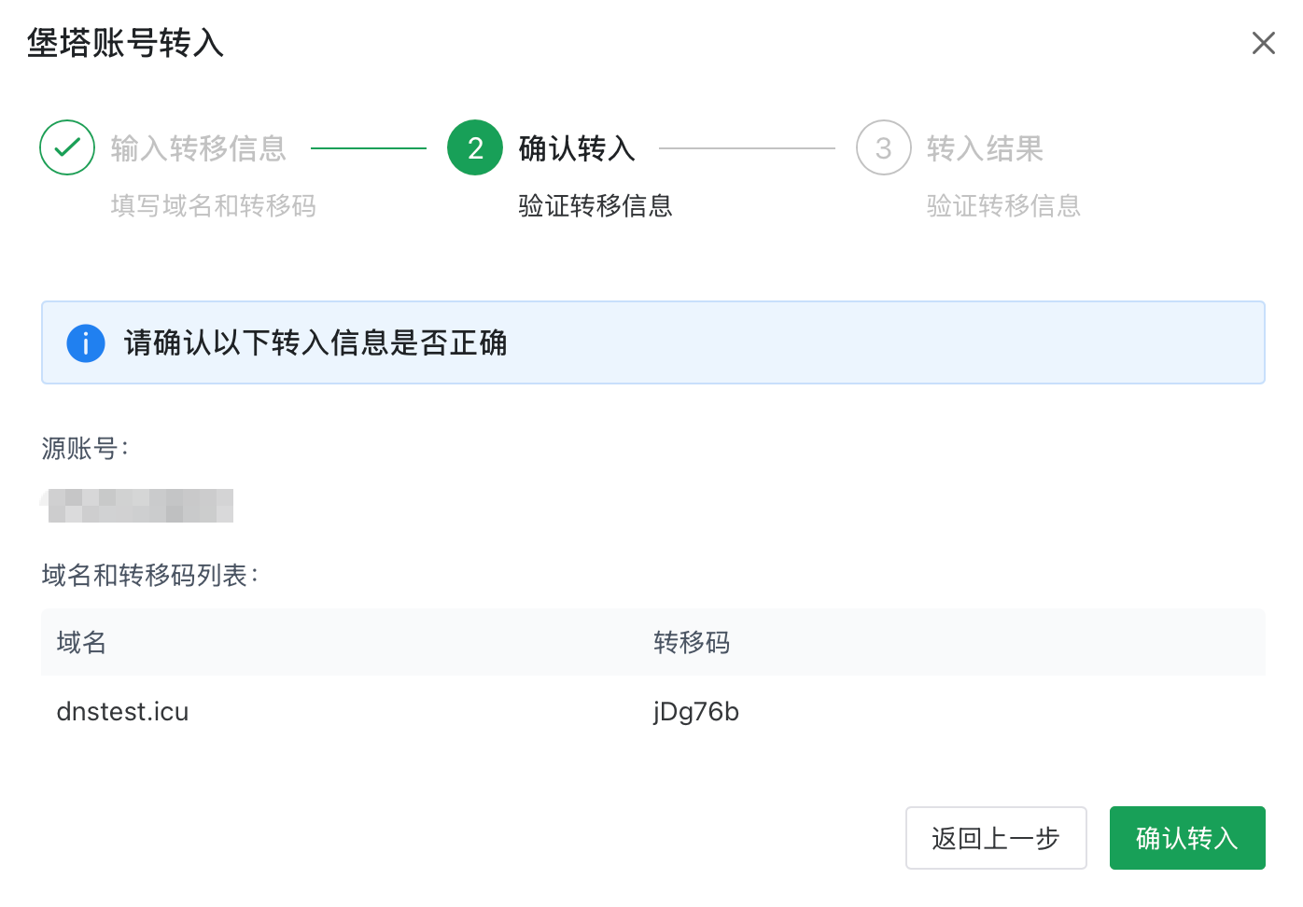
Task: Click the gray step 3 circle icon
Action: (x=883, y=147)
